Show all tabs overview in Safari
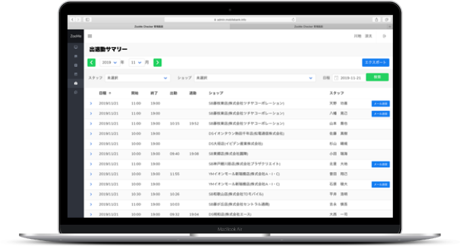This screenshot has width=460, height=247. click(x=387, y=20)
